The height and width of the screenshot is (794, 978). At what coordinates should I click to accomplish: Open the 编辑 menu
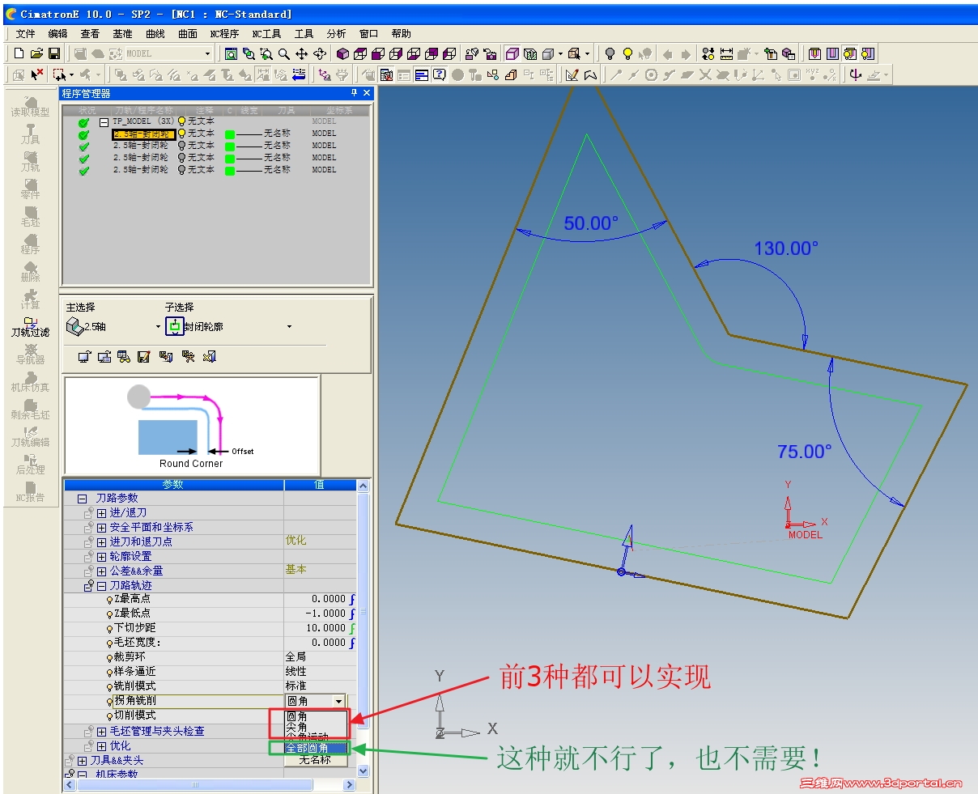pos(58,34)
